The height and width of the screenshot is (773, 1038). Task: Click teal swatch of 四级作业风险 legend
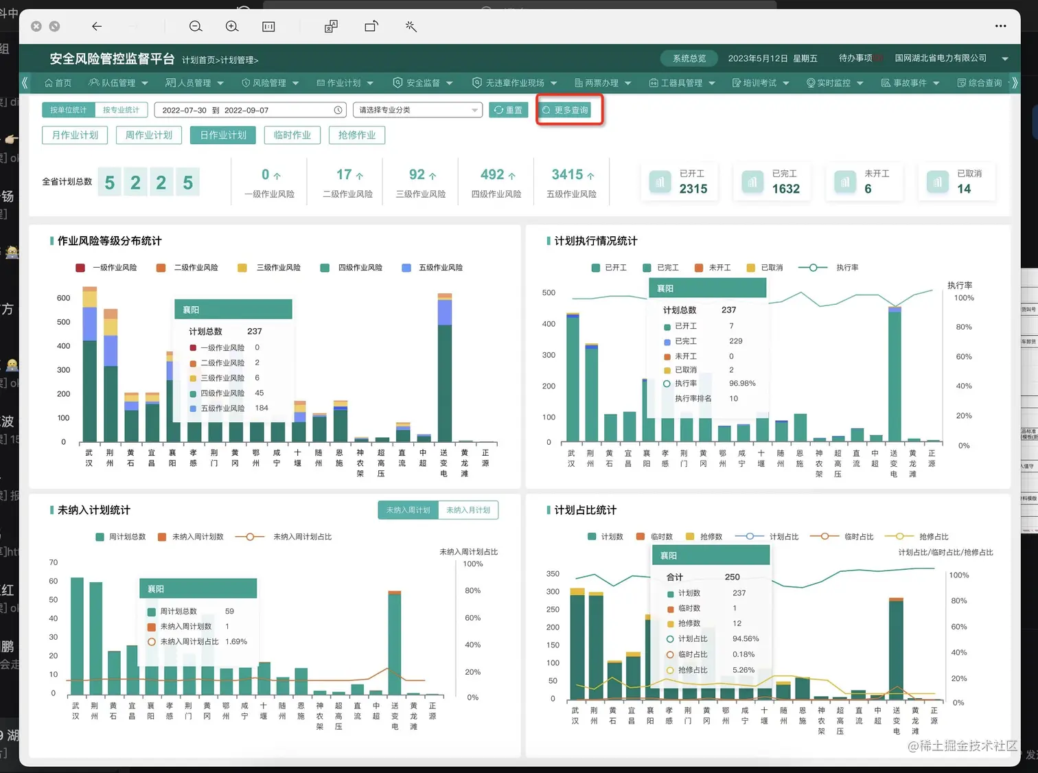click(x=325, y=268)
